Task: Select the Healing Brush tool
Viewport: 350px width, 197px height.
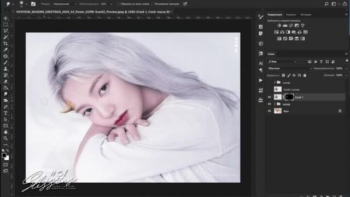Action: coord(5,56)
